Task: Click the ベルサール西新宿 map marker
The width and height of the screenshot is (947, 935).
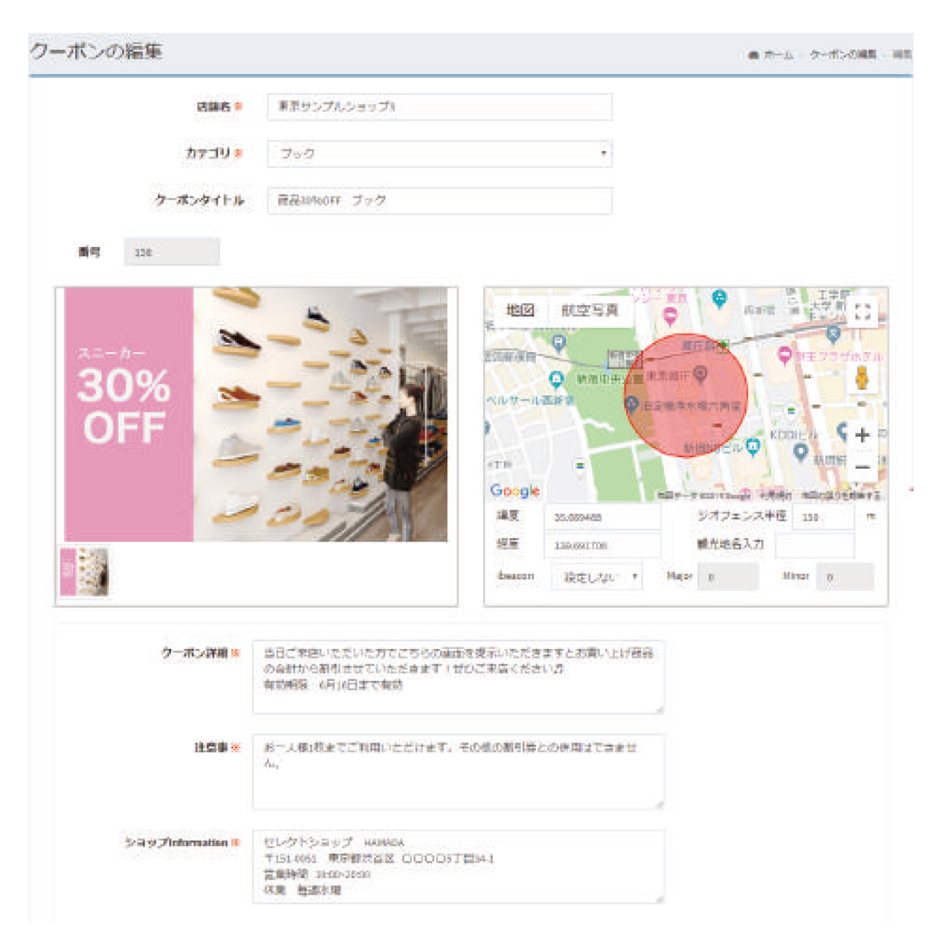Action: (x=556, y=379)
